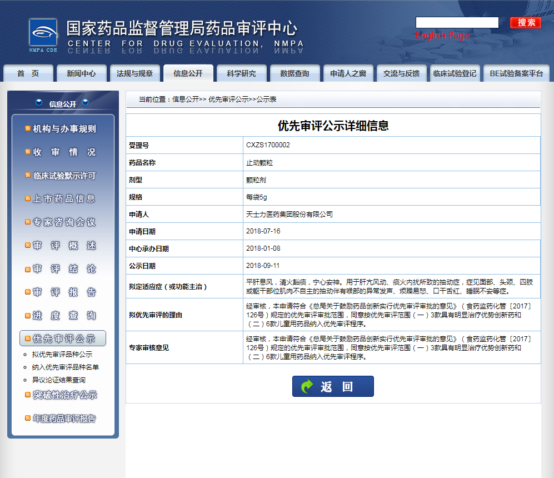Click the RSS icon beside 机构与办事规则
This screenshot has height=478, width=554.
(x=28, y=129)
